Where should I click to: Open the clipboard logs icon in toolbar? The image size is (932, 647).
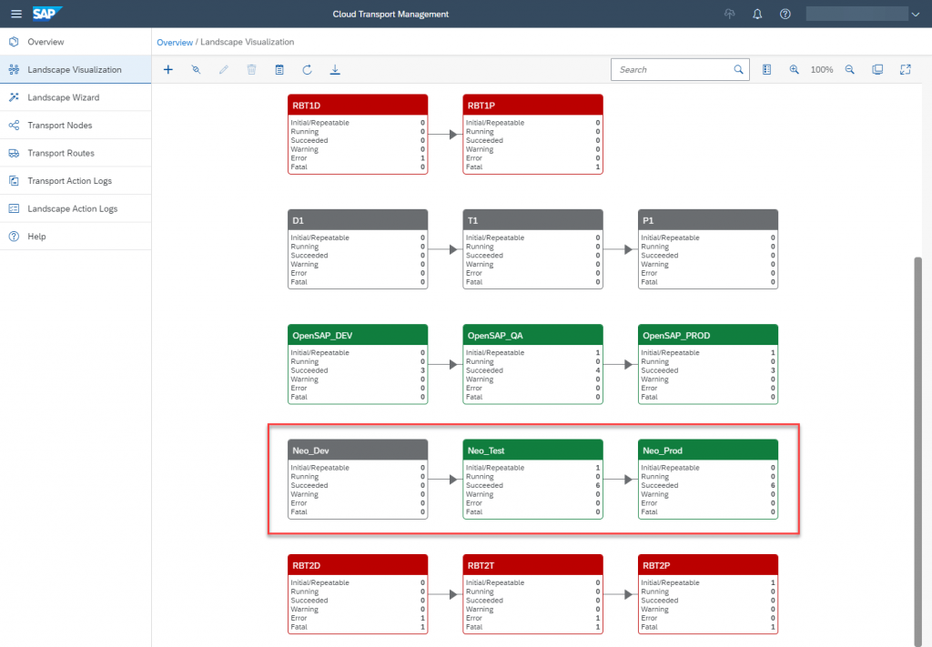(279, 69)
